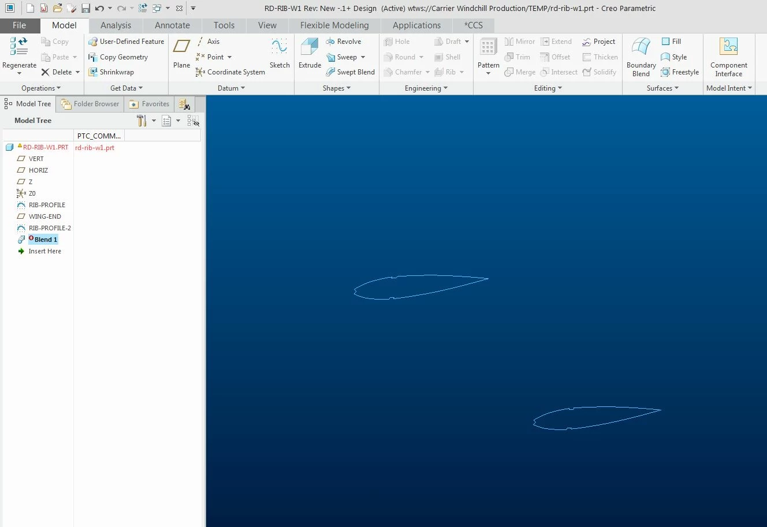This screenshot has width=767, height=527.
Task: Expand the Sweep options arrow
Action: pos(363,57)
